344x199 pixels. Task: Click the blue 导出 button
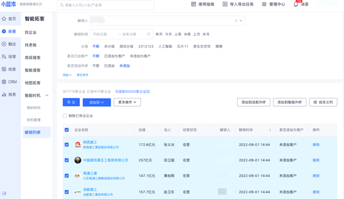(71, 102)
